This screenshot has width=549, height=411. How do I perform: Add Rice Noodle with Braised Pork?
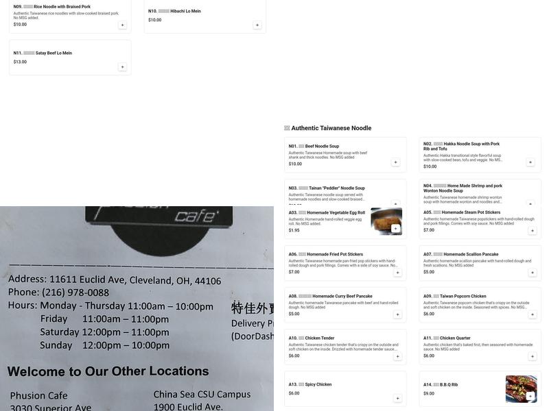click(x=121, y=23)
